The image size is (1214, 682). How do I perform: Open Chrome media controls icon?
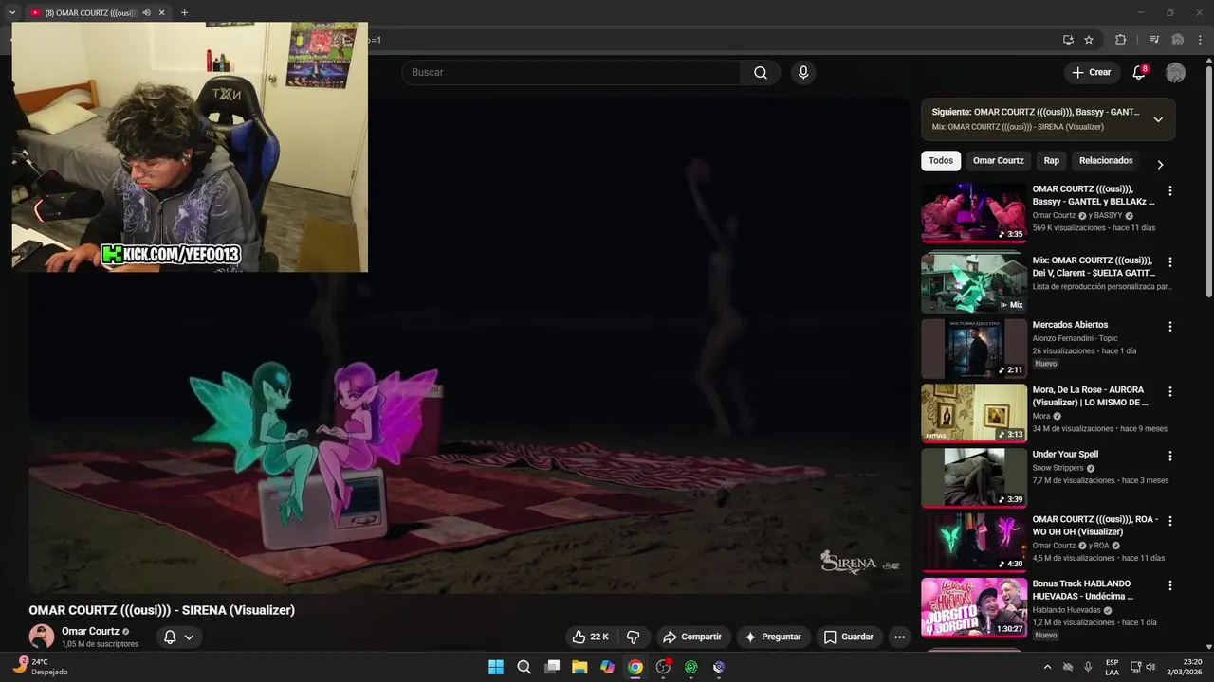pos(1154,40)
